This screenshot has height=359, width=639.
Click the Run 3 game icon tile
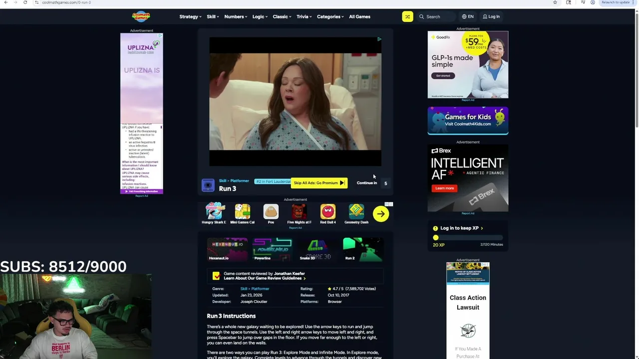click(208, 185)
